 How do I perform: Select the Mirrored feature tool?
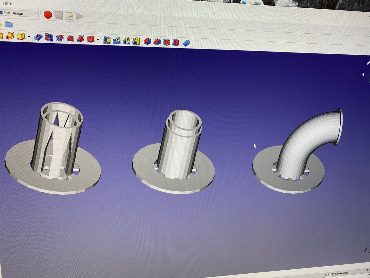pyautogui.click(x=107, y=40)
